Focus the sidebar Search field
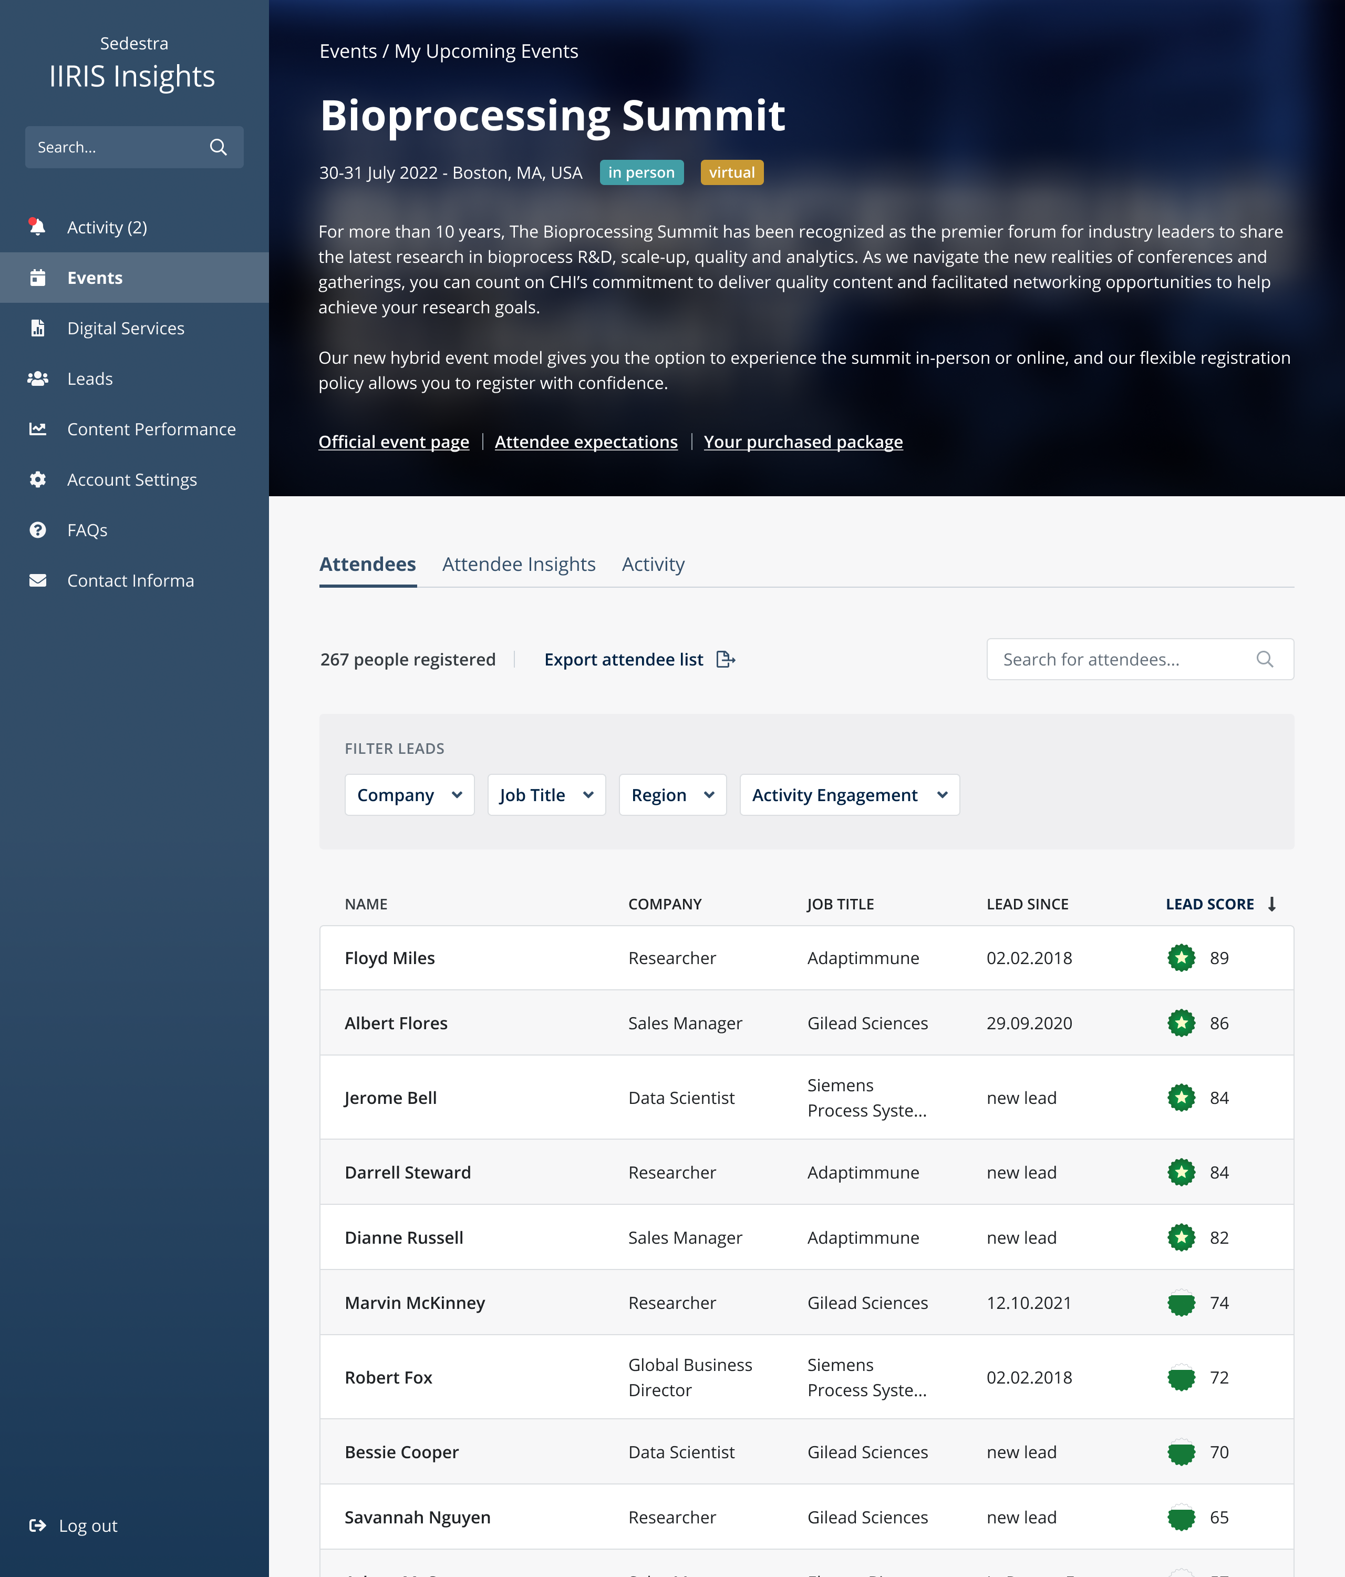Viewport: 1345px width, 1577px height. click(134, 147)
